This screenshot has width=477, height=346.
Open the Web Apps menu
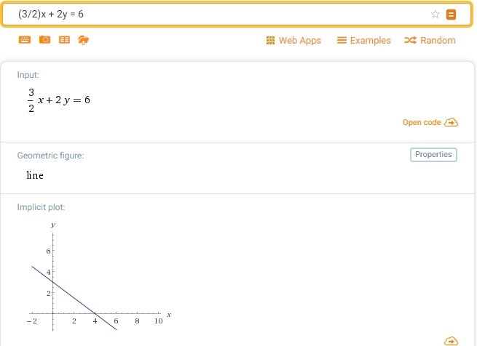coord(293,41)
